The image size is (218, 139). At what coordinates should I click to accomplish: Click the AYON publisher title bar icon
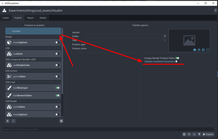pyautogui.click(x=2, y=3)
